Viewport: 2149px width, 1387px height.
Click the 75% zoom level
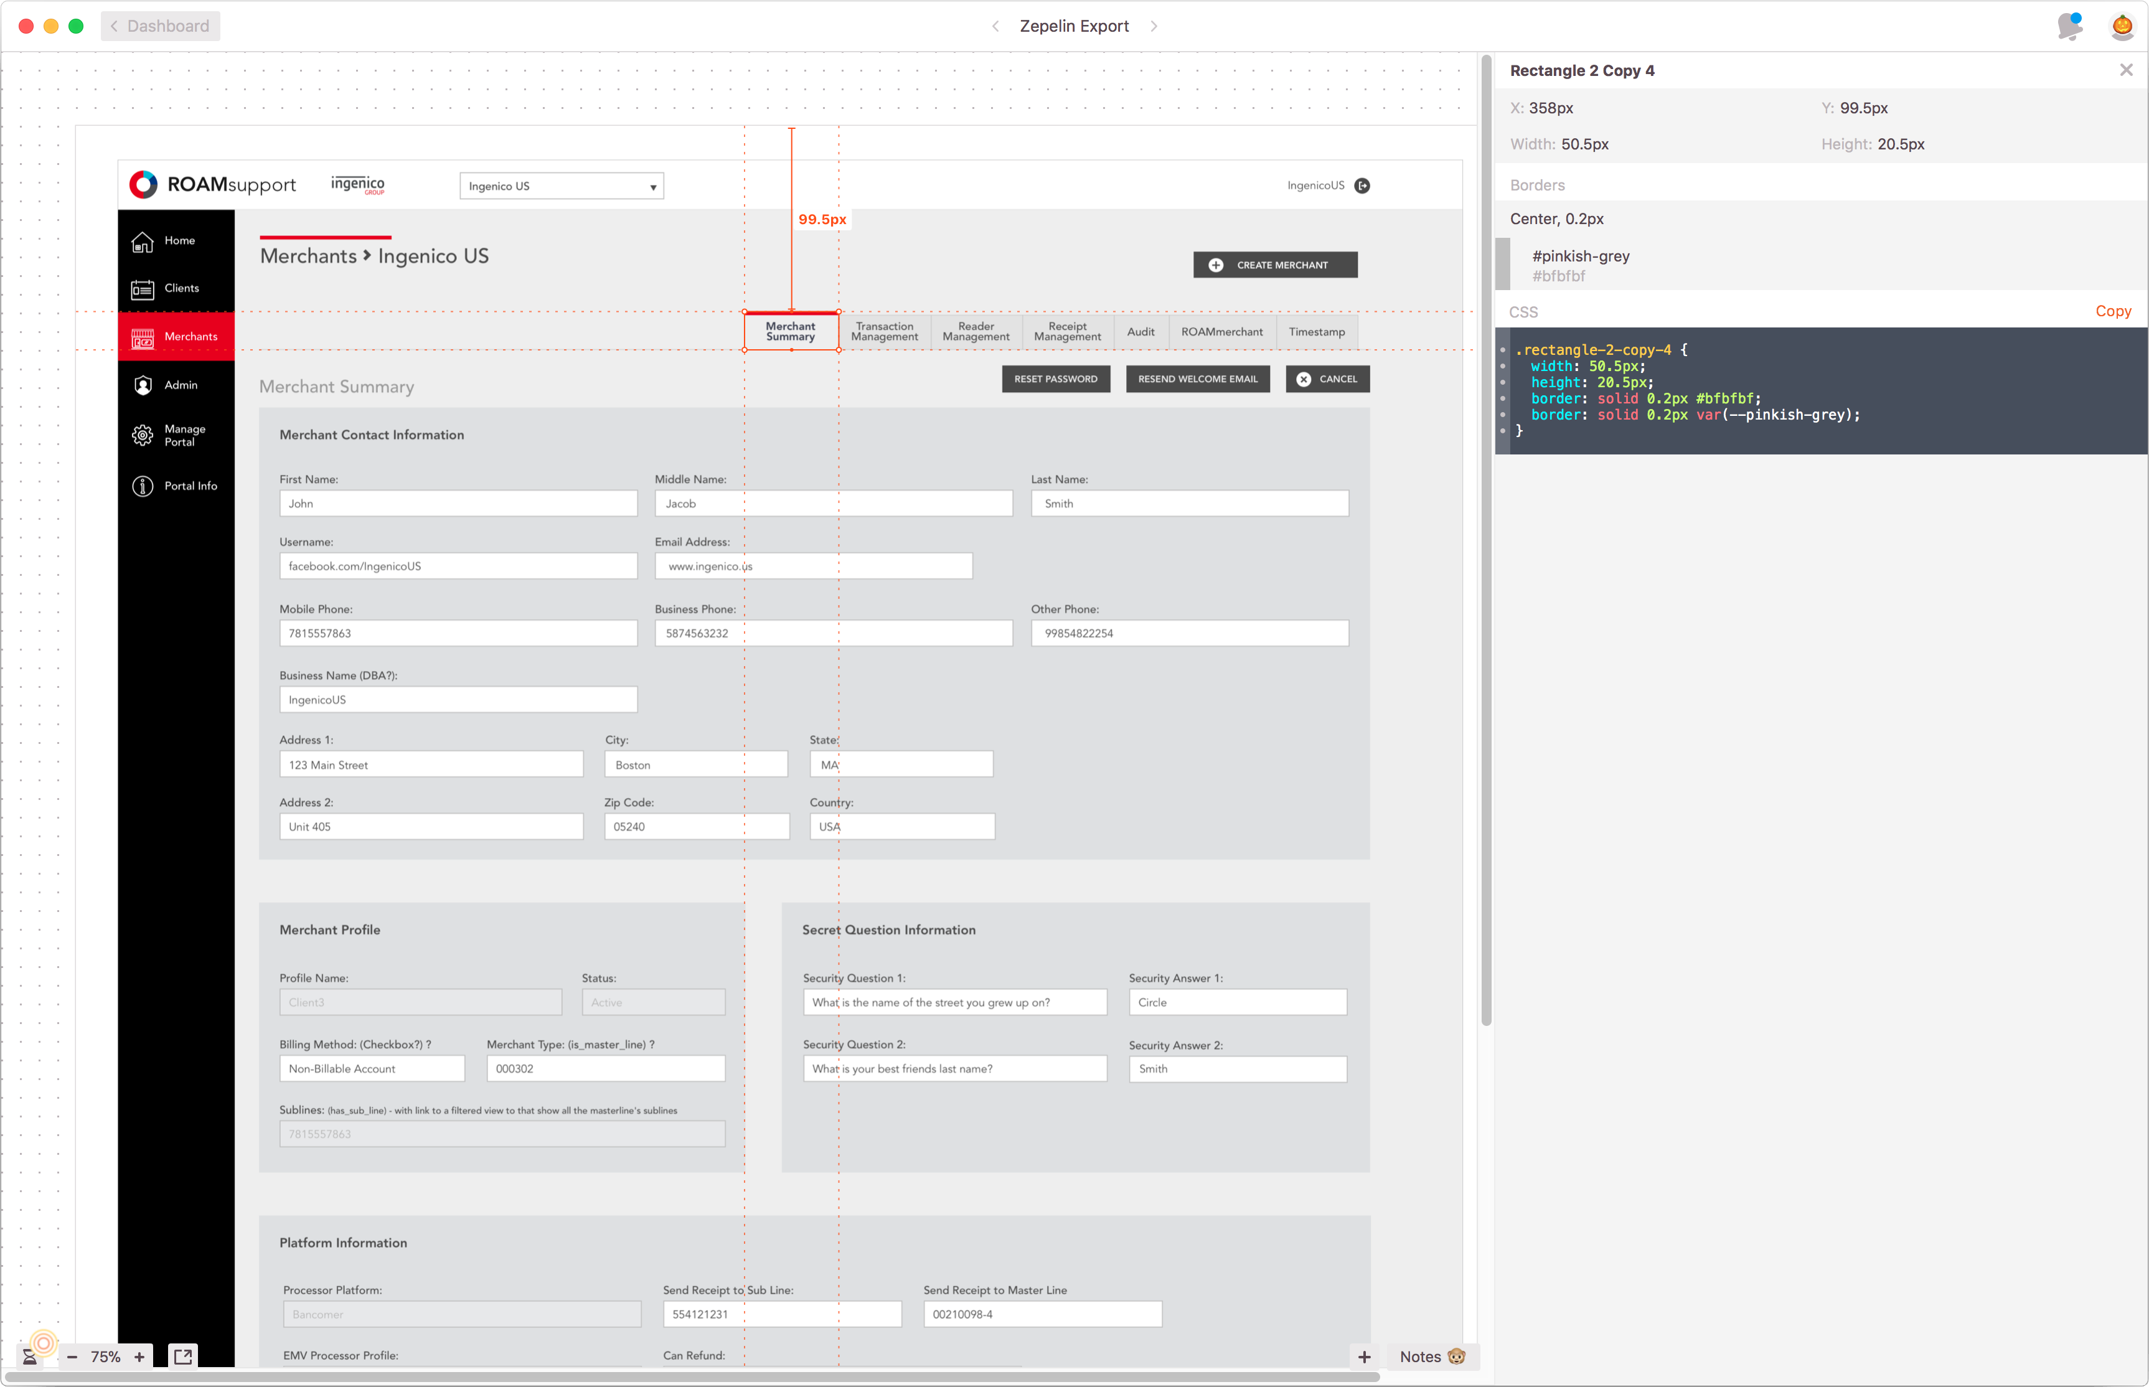[105, 1356]
